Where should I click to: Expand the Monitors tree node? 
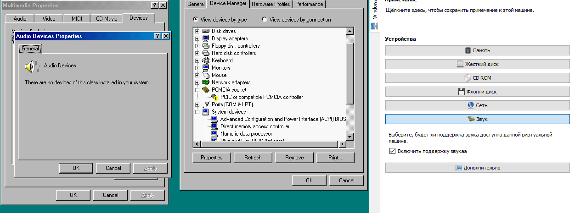click(197, 68)
